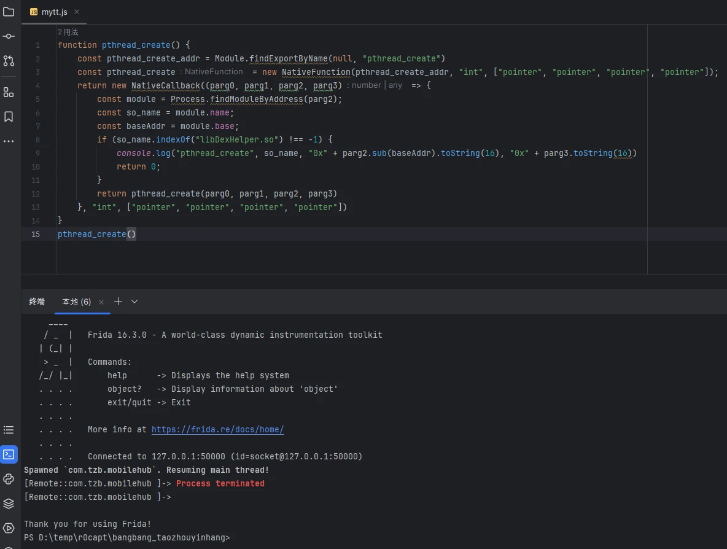The image size is (727, 549).
Task: Click 'return 0;' statement on line 10
Action: coord(138,166)
